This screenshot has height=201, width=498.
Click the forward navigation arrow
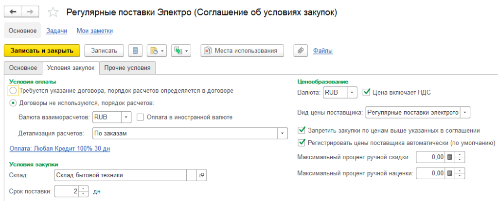coord(30,11)
